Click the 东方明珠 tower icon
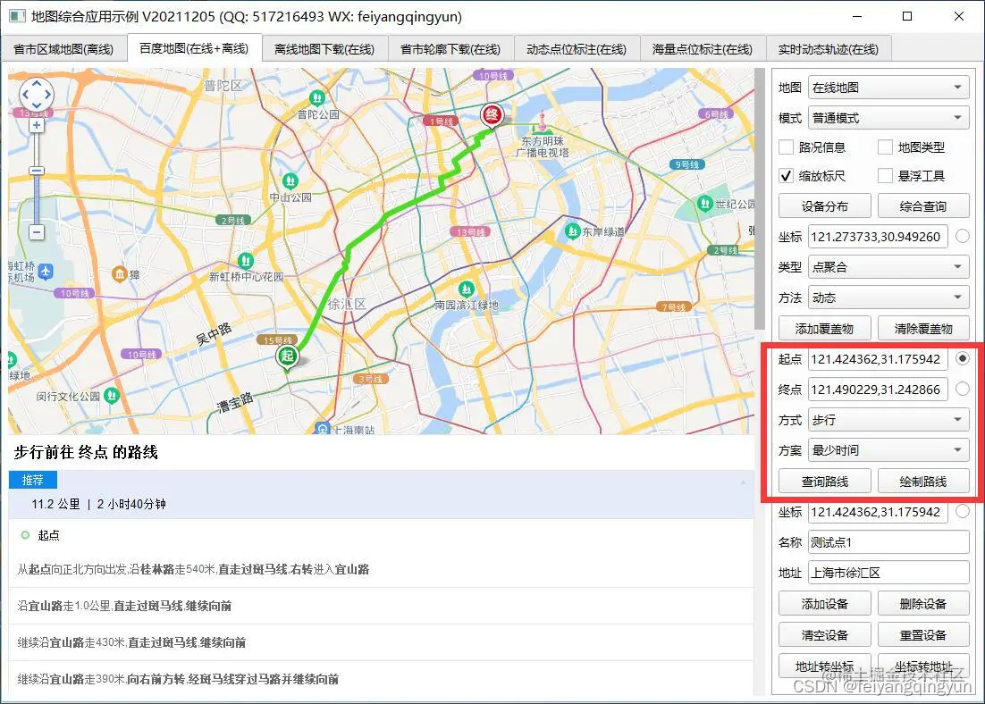The height and width of the screenshot is (704, 985). 542,122
